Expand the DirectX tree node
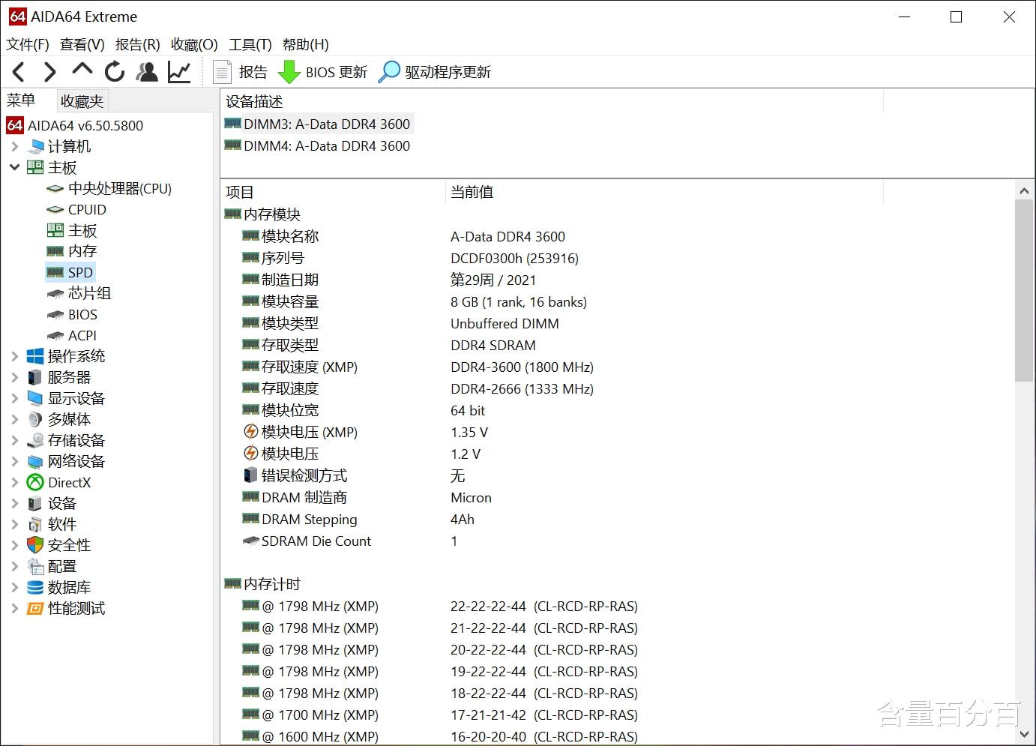This screenshot has height=746, width=1036. [14, 482]
